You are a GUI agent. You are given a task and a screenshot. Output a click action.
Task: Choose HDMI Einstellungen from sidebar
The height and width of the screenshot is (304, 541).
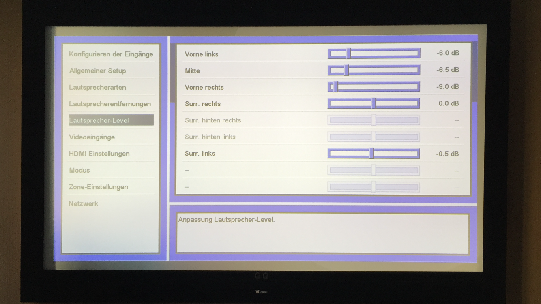tap(99, 154)
